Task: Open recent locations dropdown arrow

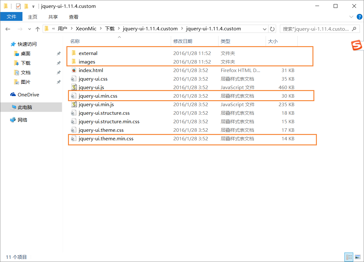Action: pyautogui.click(x=29, y=29)
